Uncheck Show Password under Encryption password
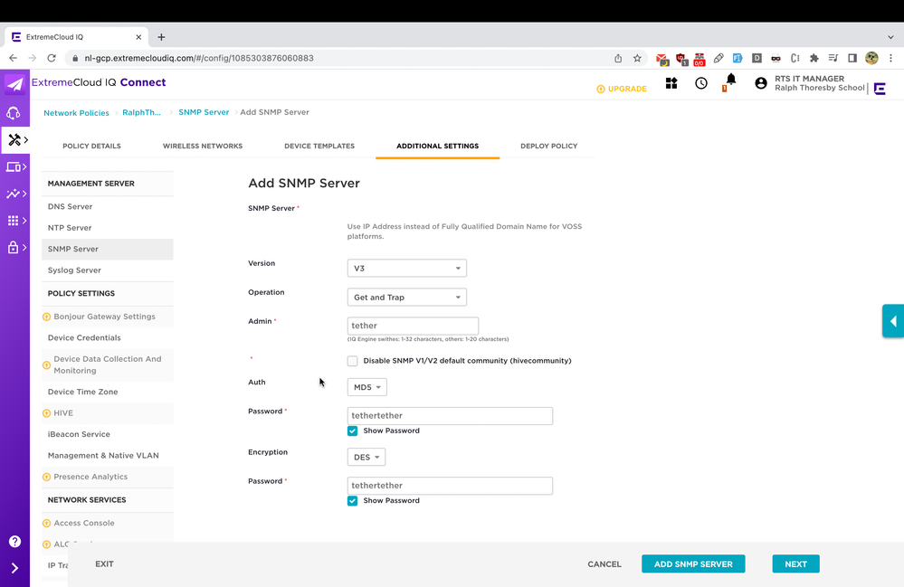Screen dimensions: 904x587 tap(353, 501)
